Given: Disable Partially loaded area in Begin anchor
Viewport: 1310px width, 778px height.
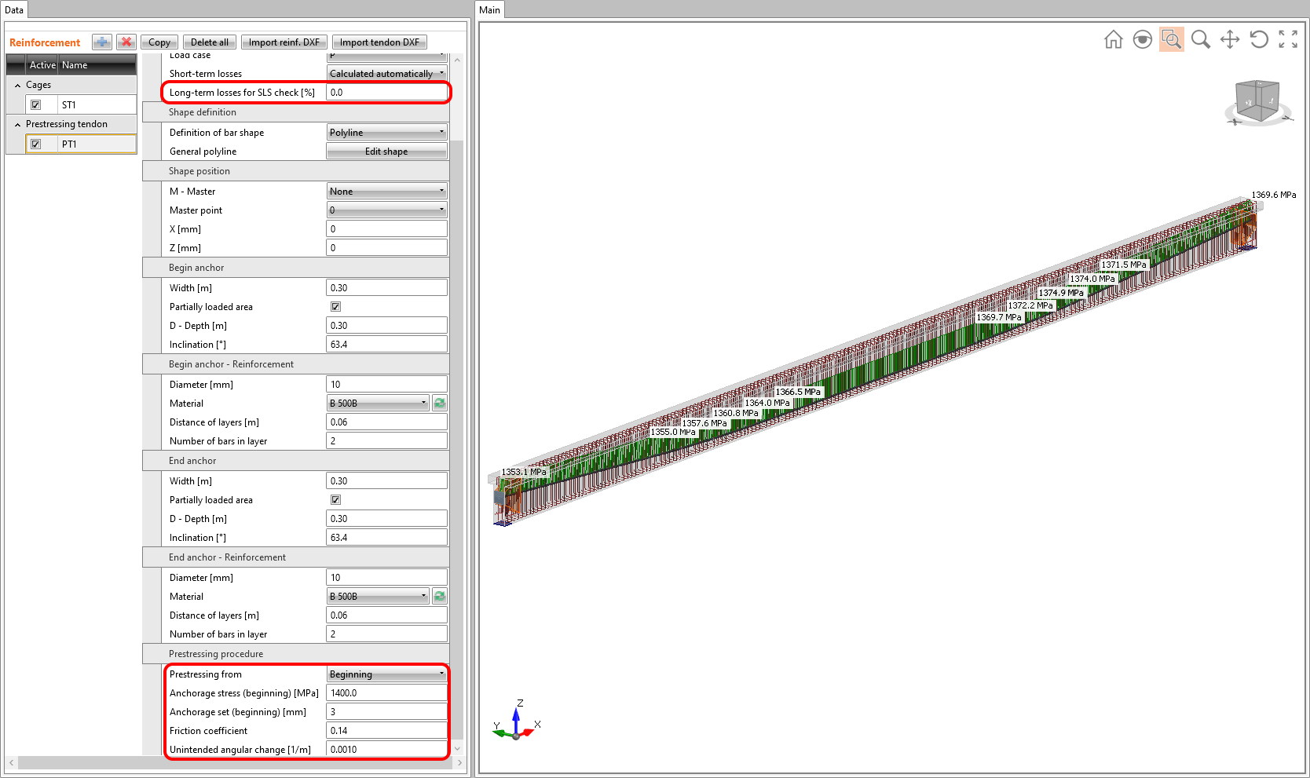Looking at the screenshot, I should (x=335, y=306).
